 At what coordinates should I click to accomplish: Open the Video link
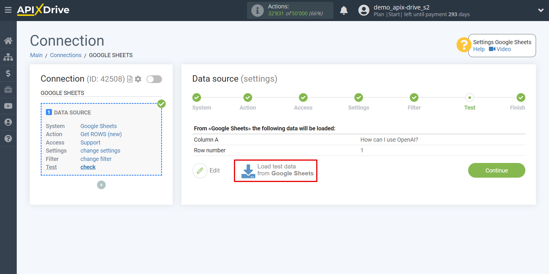500,49
